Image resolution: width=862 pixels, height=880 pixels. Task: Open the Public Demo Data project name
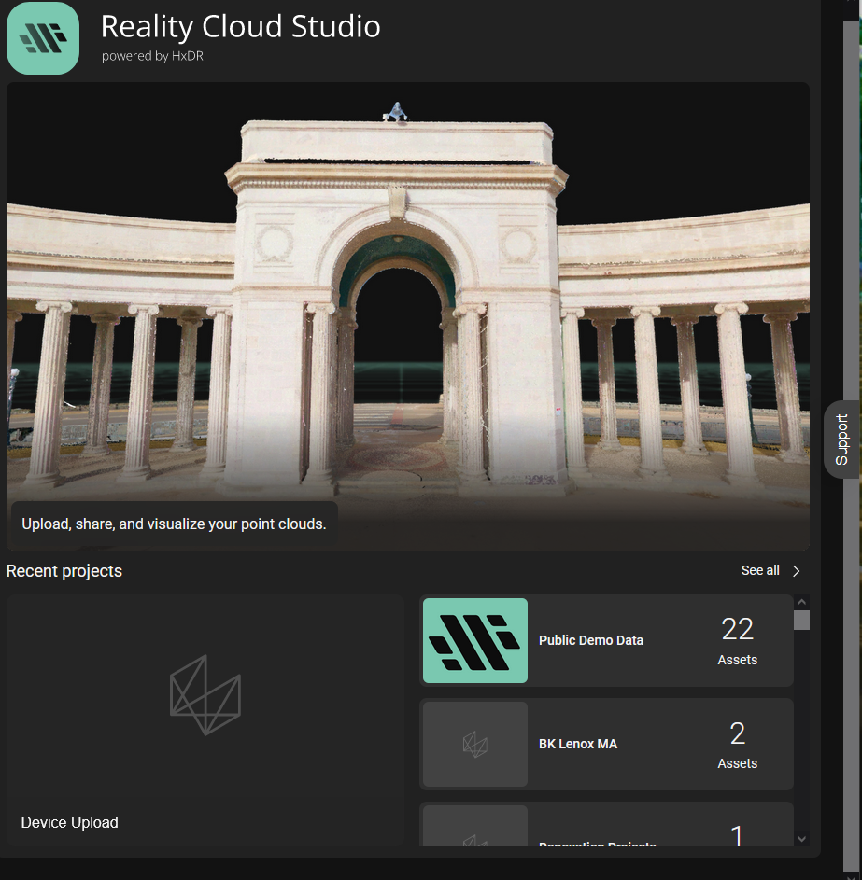591,641
